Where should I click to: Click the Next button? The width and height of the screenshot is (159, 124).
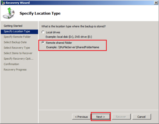[x=101, y=117]
